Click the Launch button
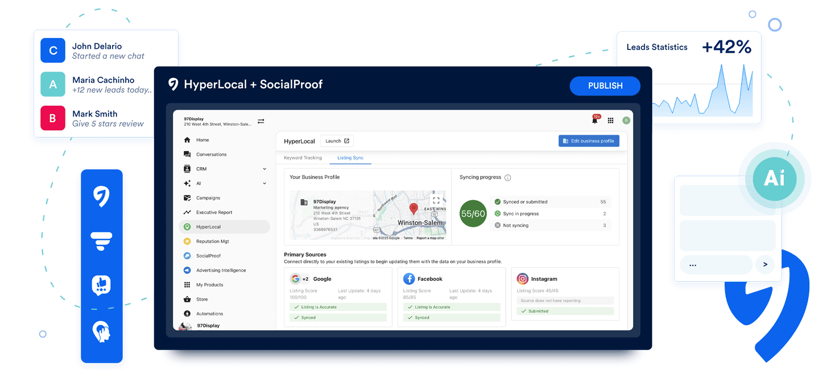819x370 pixels. click(337, 141)
